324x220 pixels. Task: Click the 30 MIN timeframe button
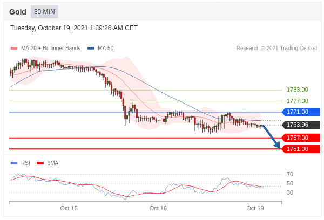44,12
